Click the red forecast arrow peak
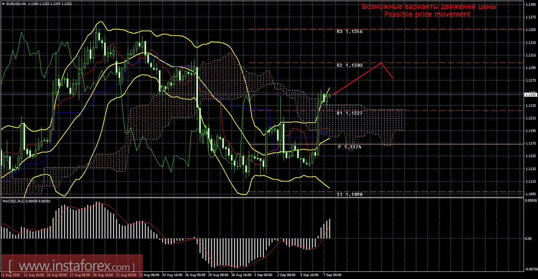The image size is (538, 279). [381, 63]
